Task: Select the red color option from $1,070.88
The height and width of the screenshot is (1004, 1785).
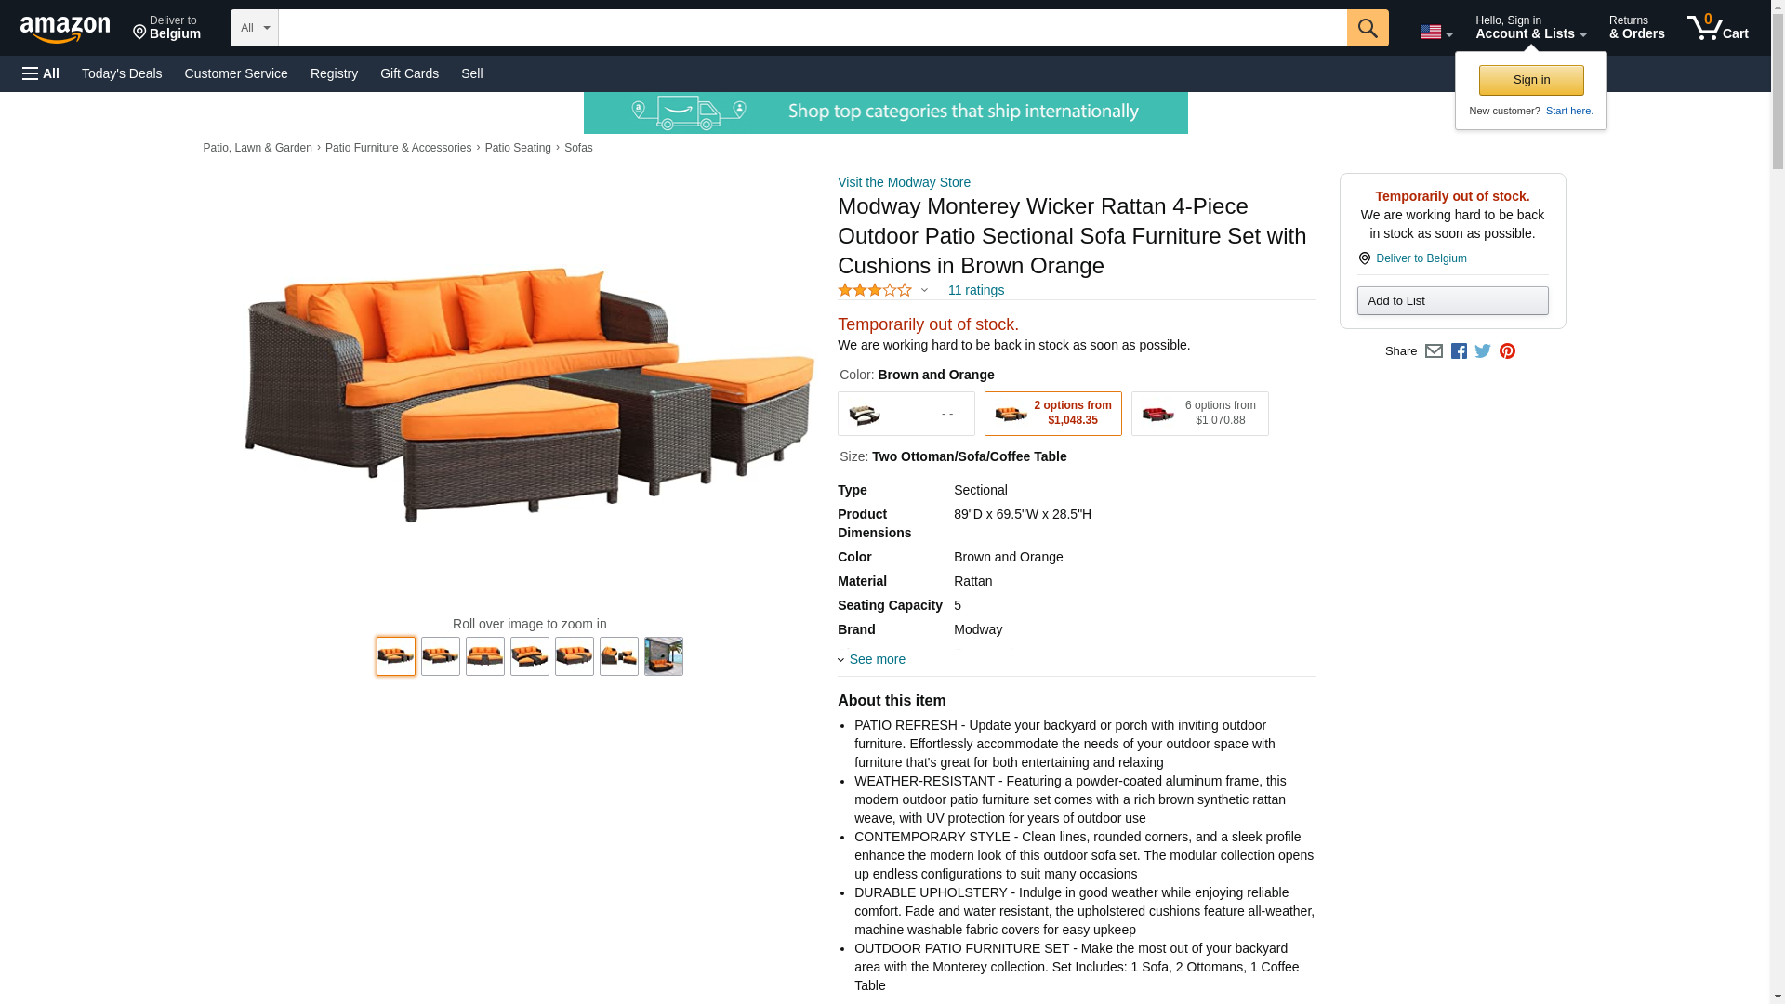Action: 1199,414
